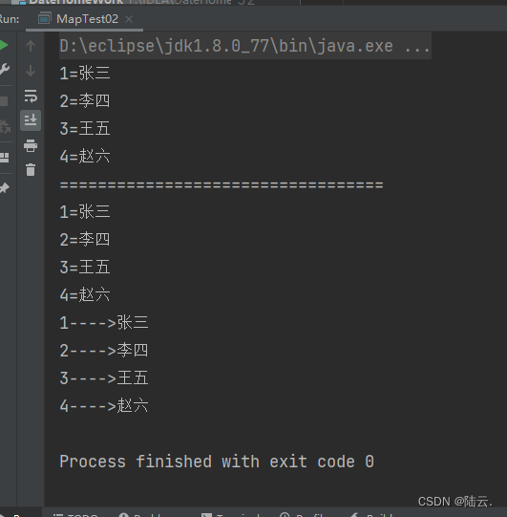Clear console output using the trash icon
The image size is (507, 517).
[31, 169]
